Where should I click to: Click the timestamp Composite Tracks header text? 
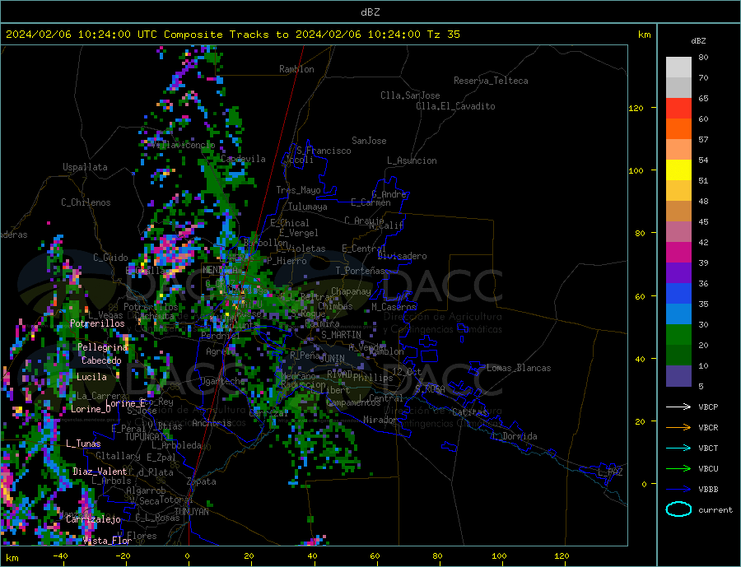[x=232, y=34]
